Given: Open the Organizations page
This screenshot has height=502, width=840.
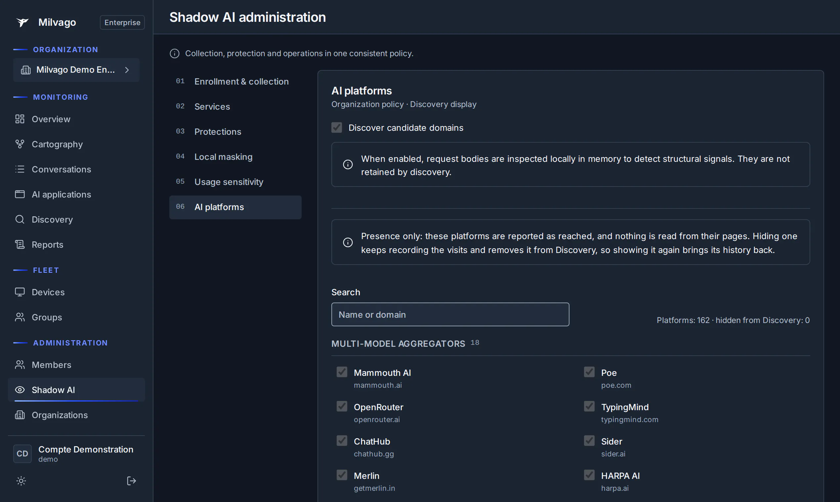Looking at the screenshot, I should (x=76, y=415).
